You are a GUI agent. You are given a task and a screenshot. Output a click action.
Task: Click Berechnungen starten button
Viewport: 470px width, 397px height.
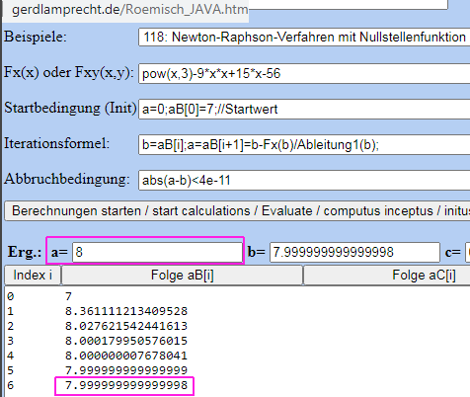[237, 211]
